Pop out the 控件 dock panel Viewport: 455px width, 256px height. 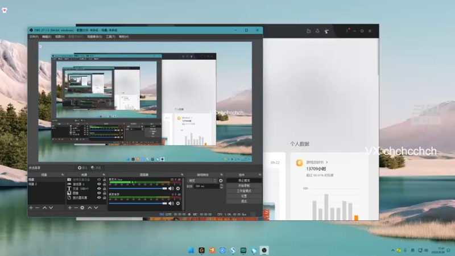pyautogui.click(x=260, y=175)
